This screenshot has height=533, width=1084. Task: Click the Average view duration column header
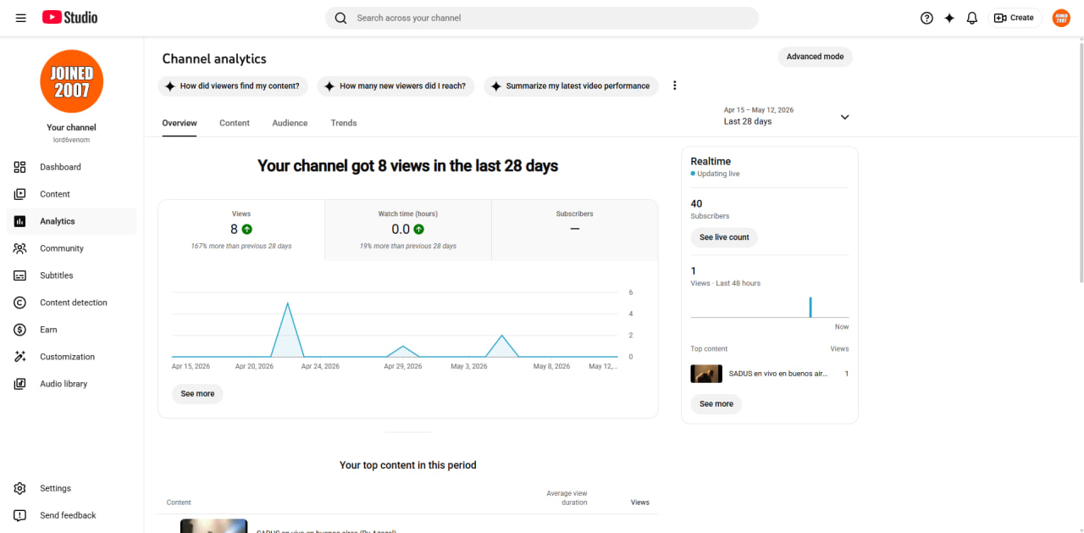tap(567, 498)
